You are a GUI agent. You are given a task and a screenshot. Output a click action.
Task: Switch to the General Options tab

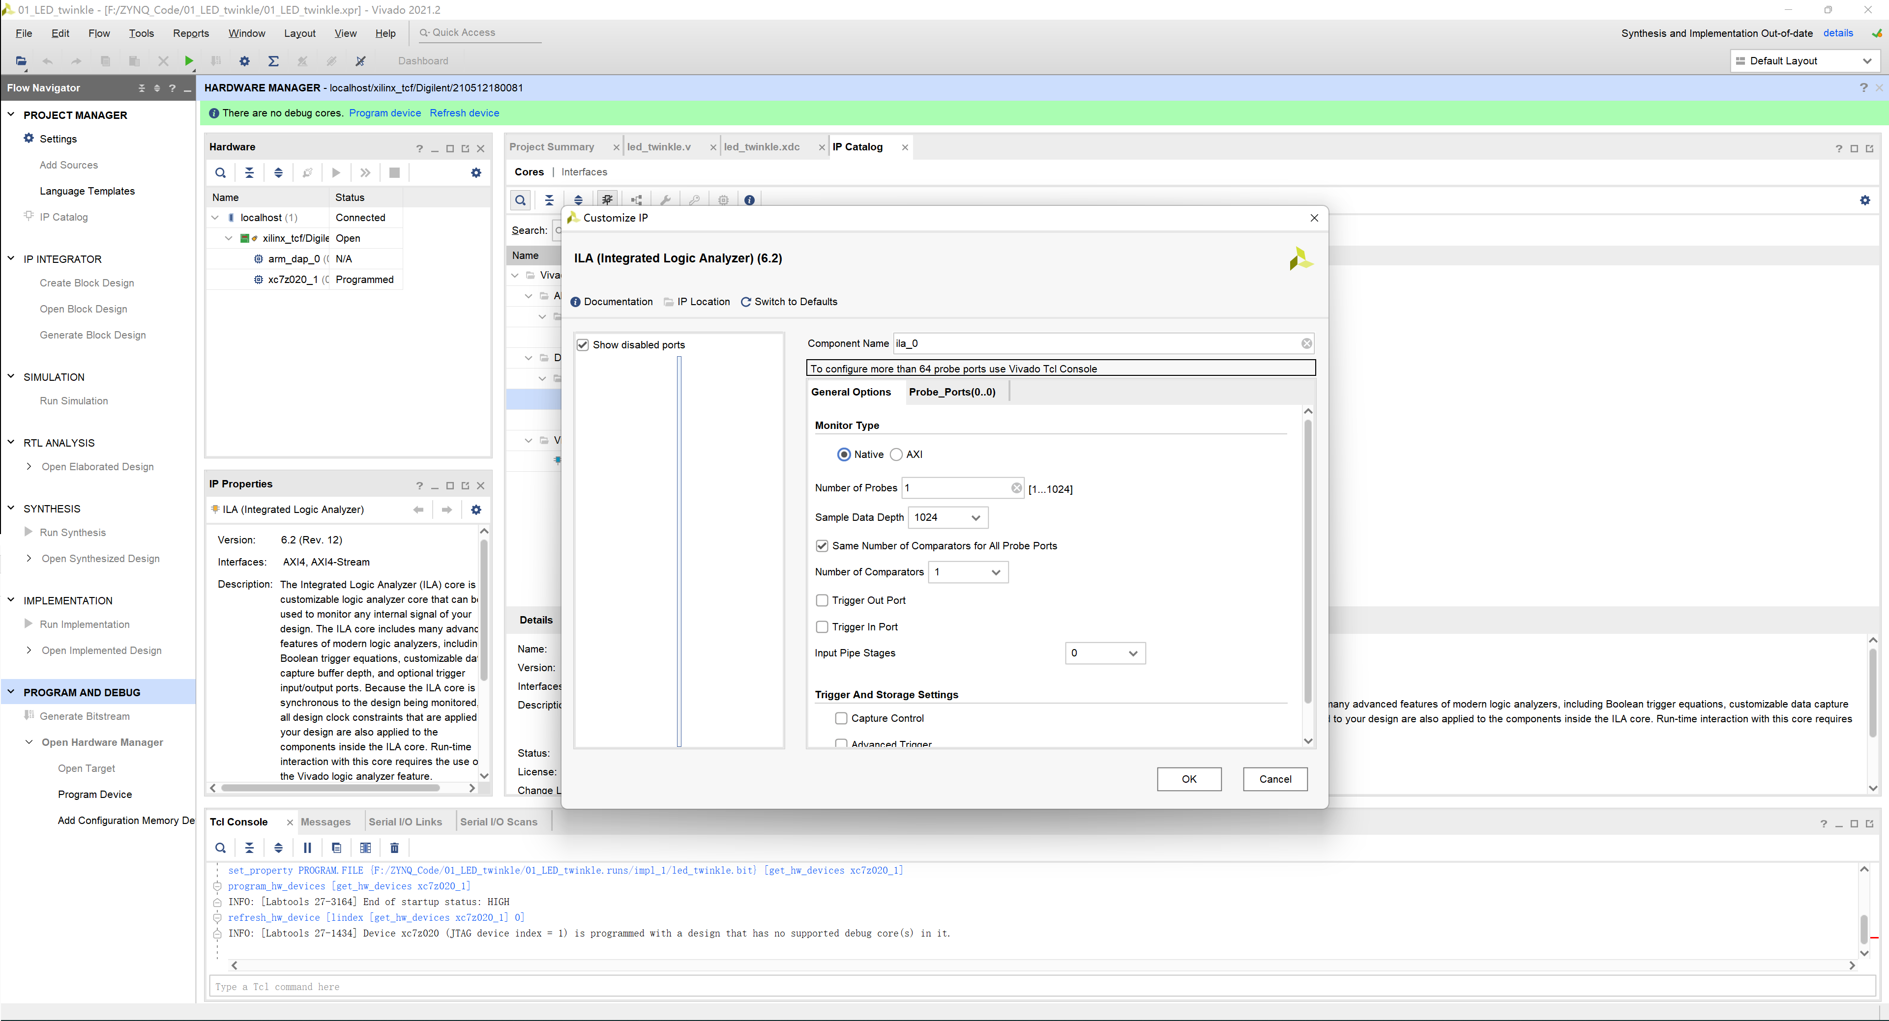850,391
